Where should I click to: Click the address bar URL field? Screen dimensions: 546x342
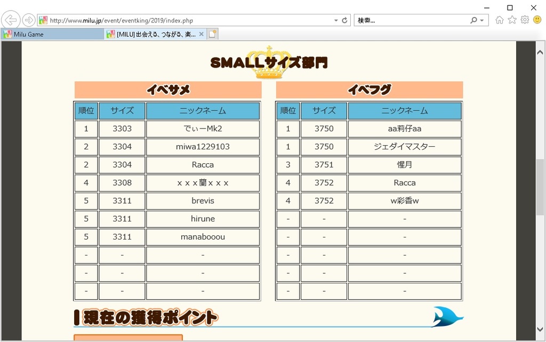point(187,20)
